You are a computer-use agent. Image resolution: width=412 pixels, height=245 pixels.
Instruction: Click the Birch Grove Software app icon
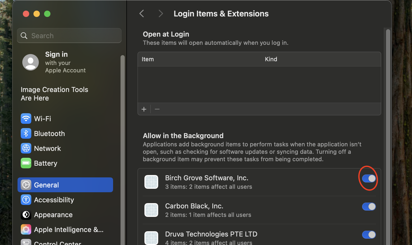click(x=151, y=182)
